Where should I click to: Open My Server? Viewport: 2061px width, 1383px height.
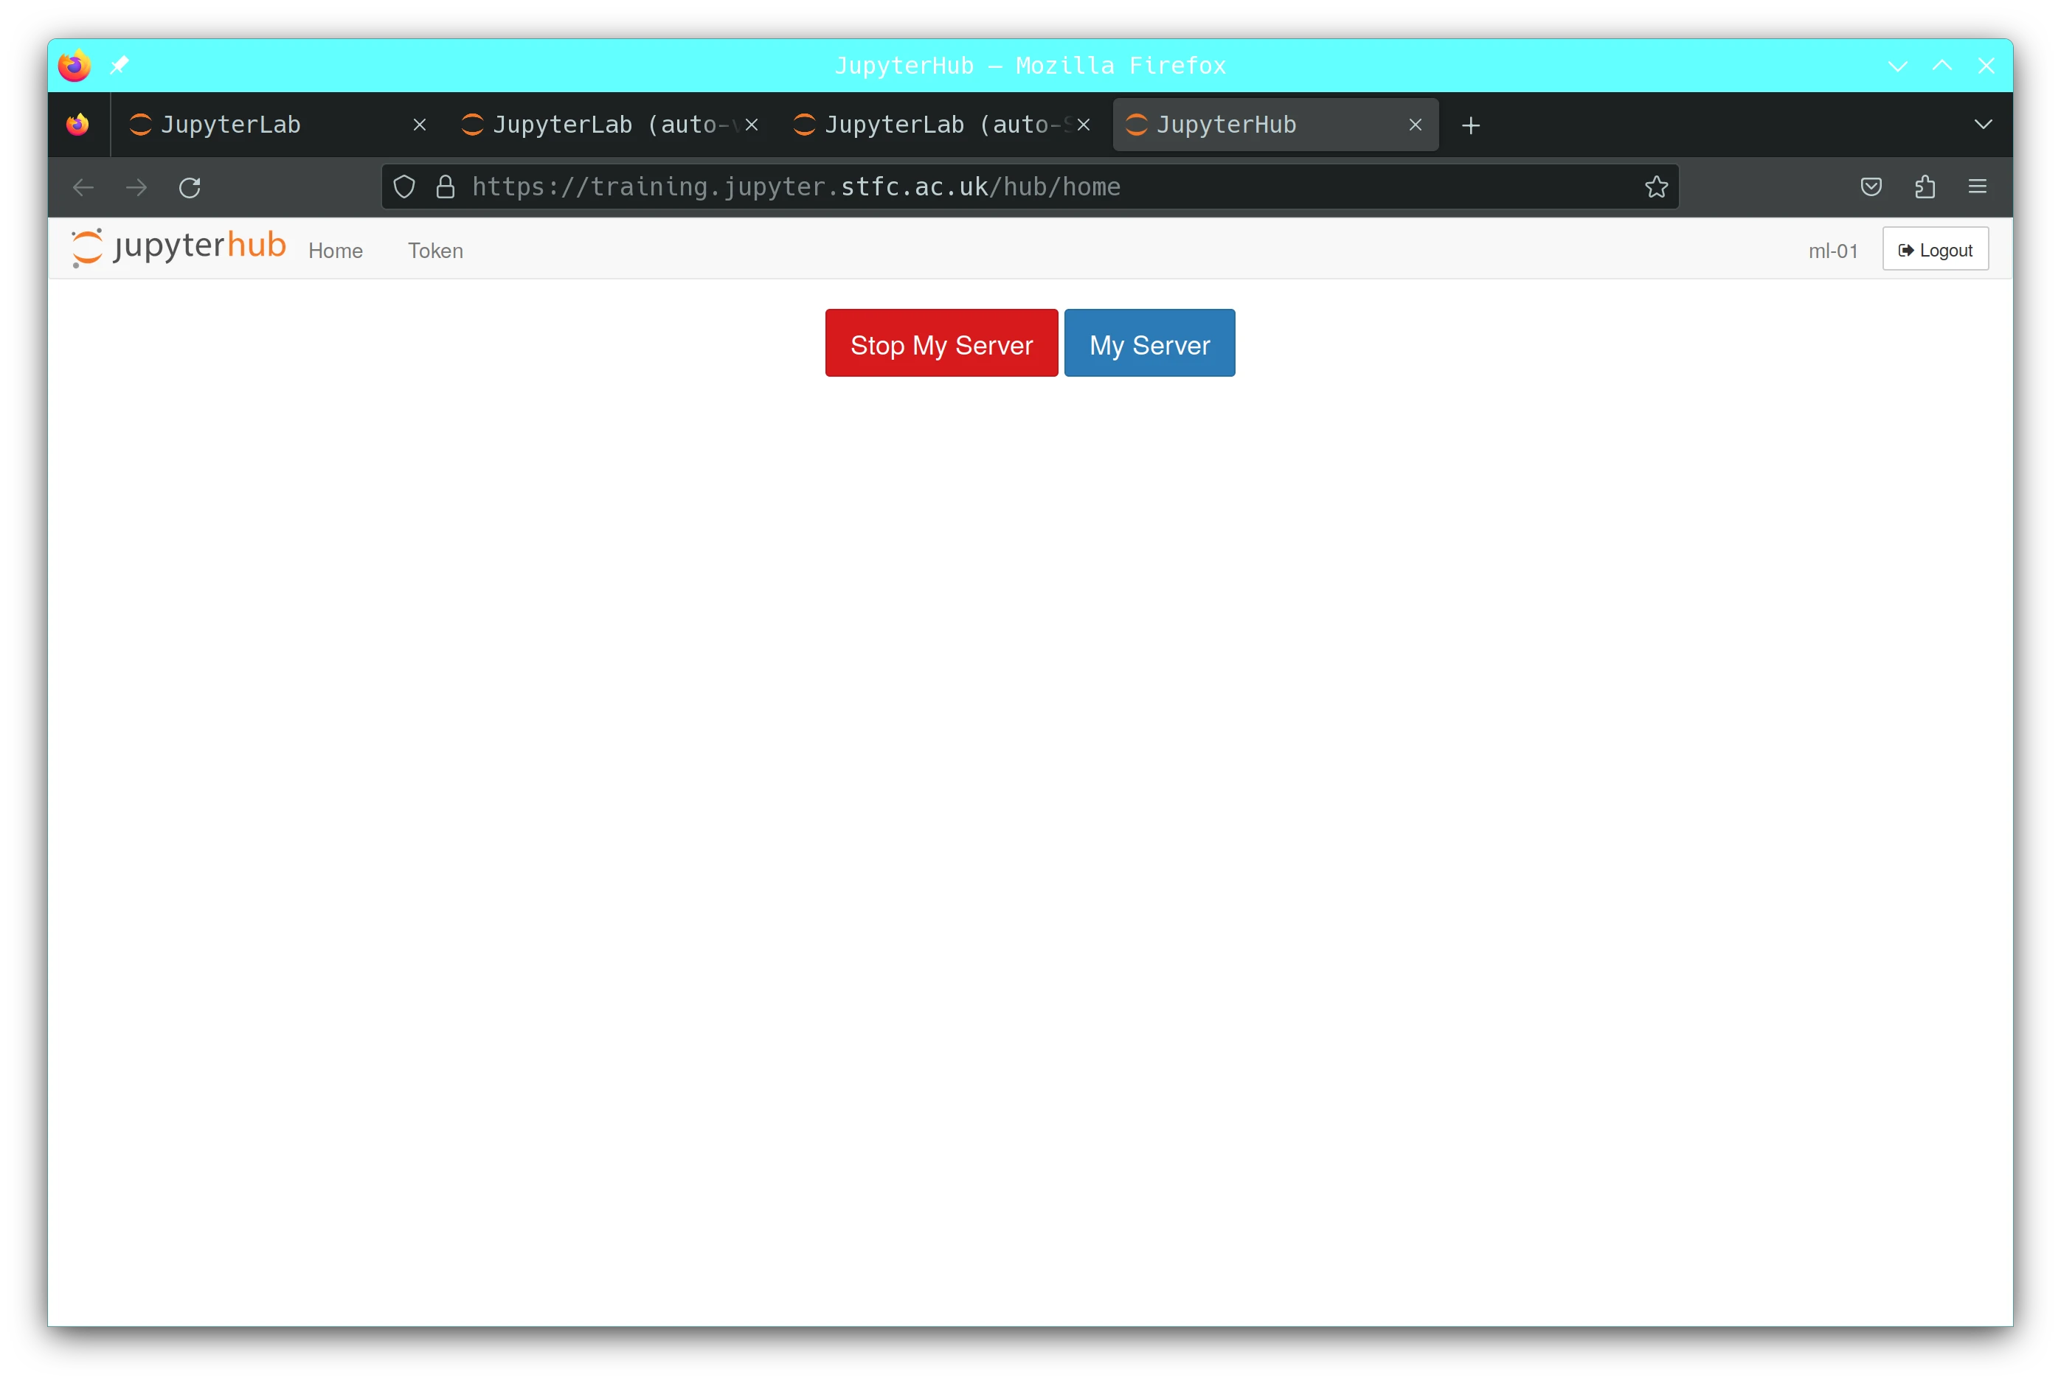pos(1149,343)
